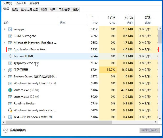Viewport: 163px width, 138px height.
Task: Click the 4.0 MB memory value
Action: click(128, 49)
